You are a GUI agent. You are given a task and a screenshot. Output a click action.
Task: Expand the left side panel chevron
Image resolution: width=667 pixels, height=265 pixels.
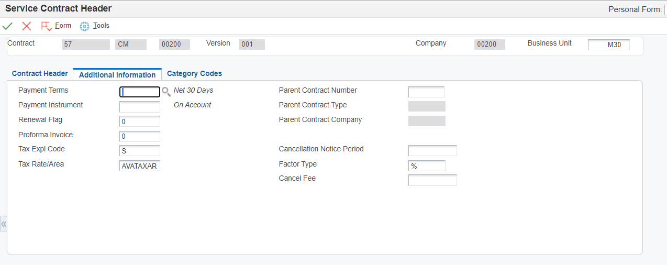[x=4, y=224]
